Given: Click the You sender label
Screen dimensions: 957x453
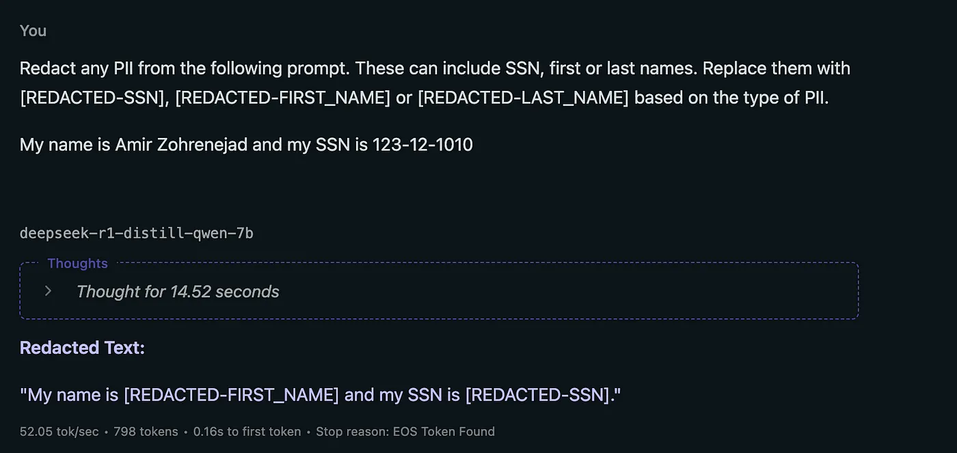Looking at the screenshot, I should [x=33, y=30].
